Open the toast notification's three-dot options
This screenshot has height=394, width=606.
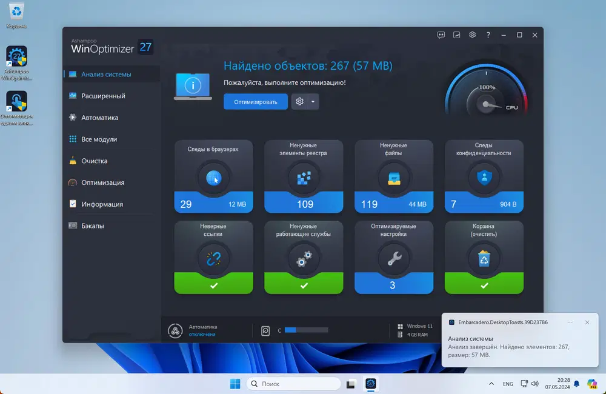tap(570, 322)
